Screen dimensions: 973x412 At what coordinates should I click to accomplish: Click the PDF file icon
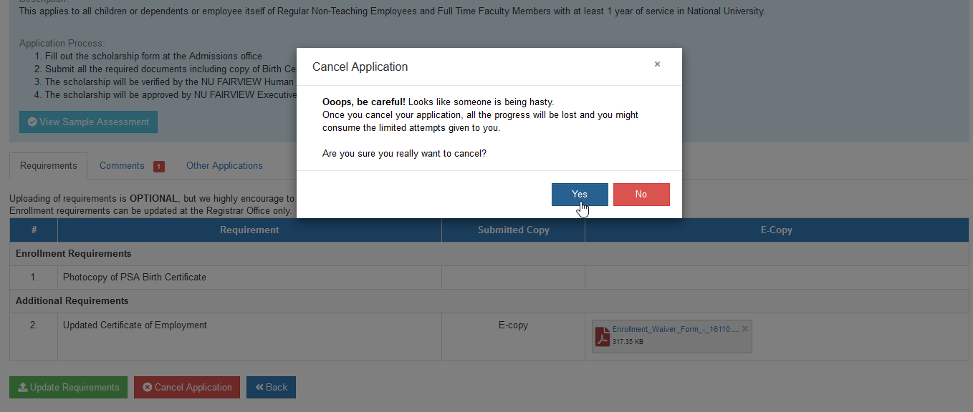point(602,336)
